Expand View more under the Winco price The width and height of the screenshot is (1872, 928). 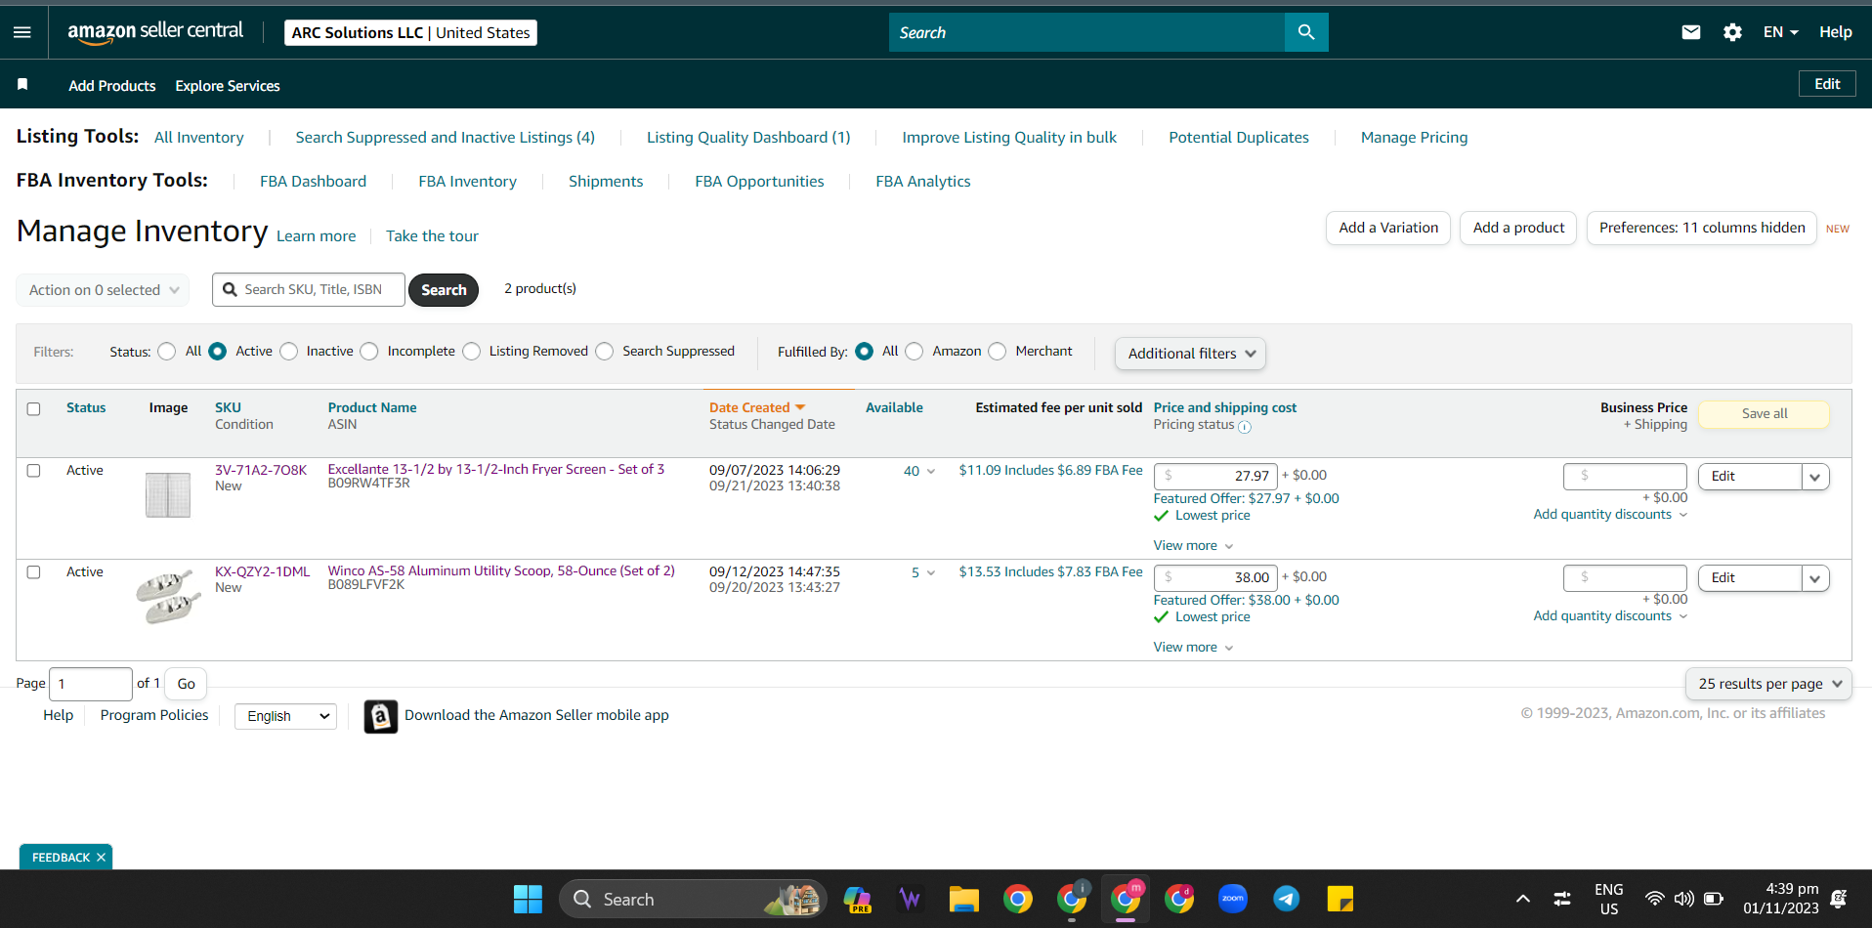coord(1193,648)
